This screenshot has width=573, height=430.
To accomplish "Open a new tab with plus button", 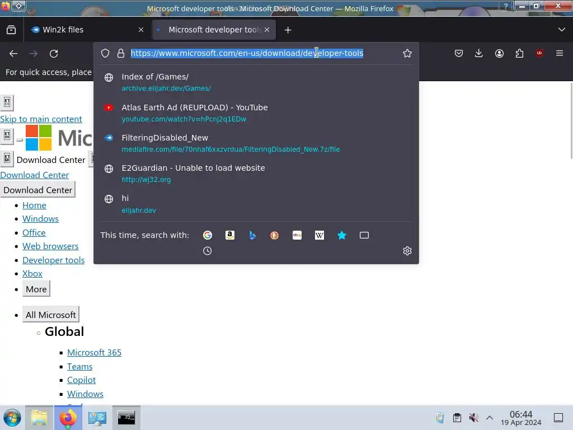I will tap(288, 30).
